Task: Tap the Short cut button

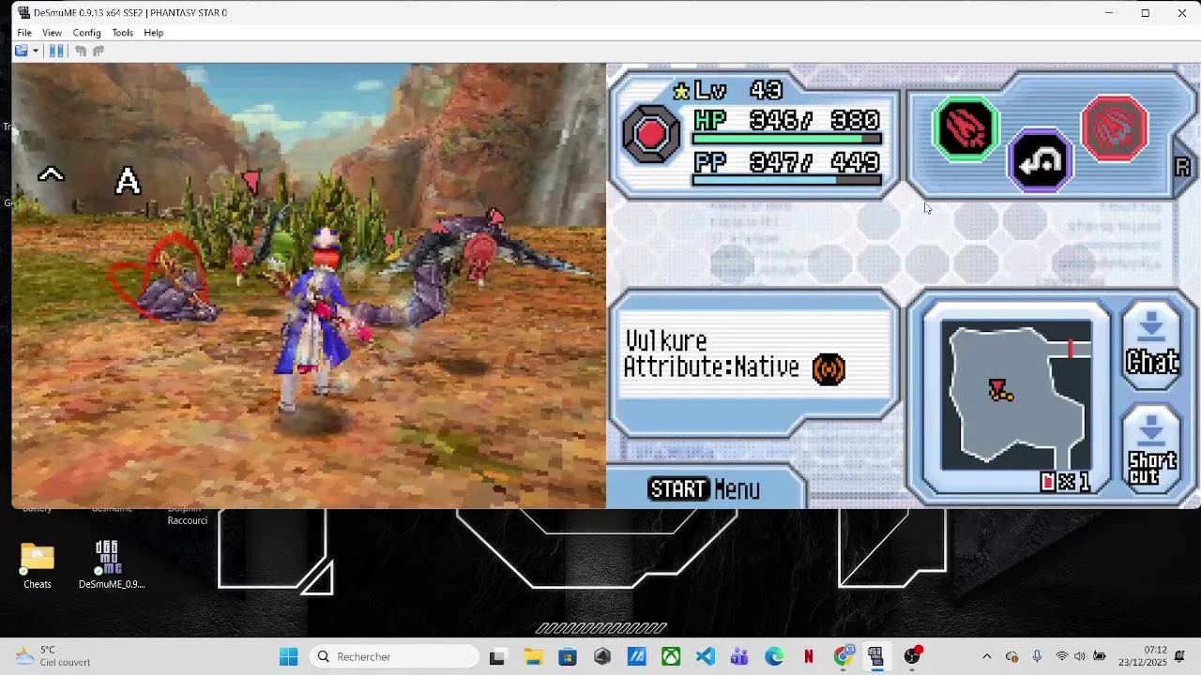Action: coord(1152,449)
